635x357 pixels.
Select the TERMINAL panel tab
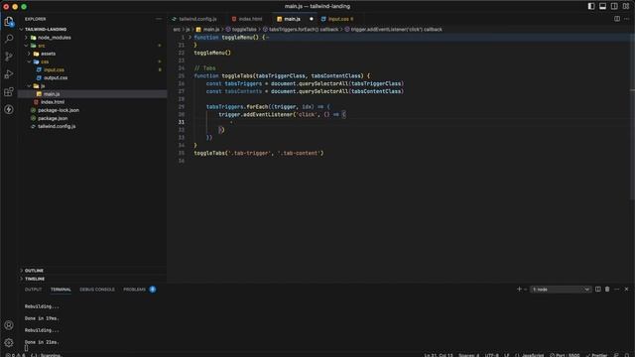61,290
